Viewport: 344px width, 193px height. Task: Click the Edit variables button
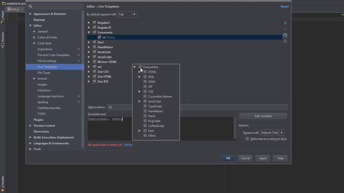pyautogui.click(x=263, y=116)
